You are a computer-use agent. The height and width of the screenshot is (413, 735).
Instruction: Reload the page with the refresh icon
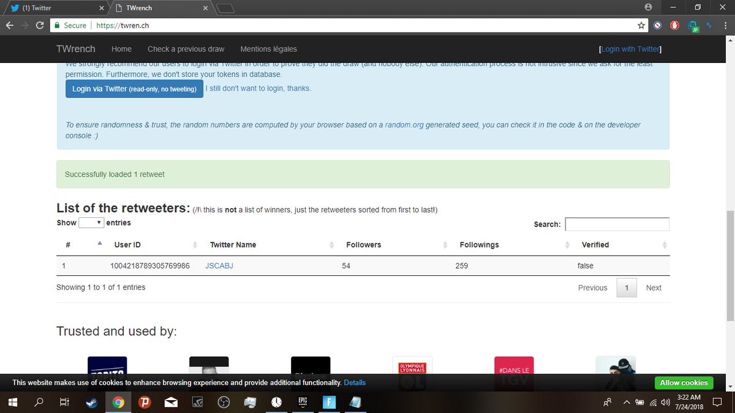pyautogui.click(x=40, y=26)
